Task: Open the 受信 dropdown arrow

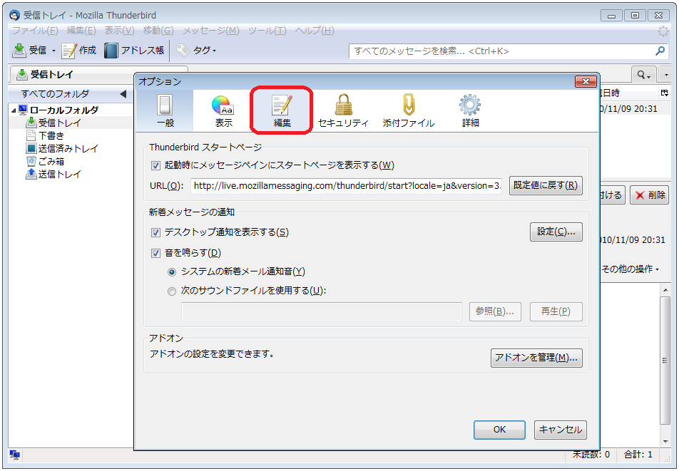Action: (x=53, y=51)
